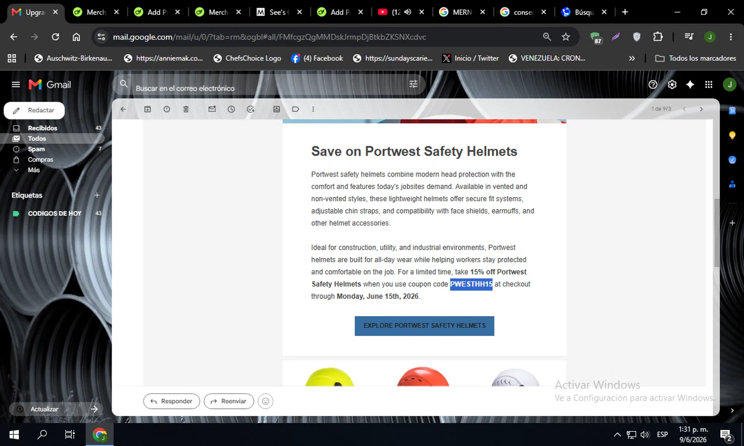Open Google Keep in side panel
The height and width of the screenshot is (446, 744).
point(732,135)
